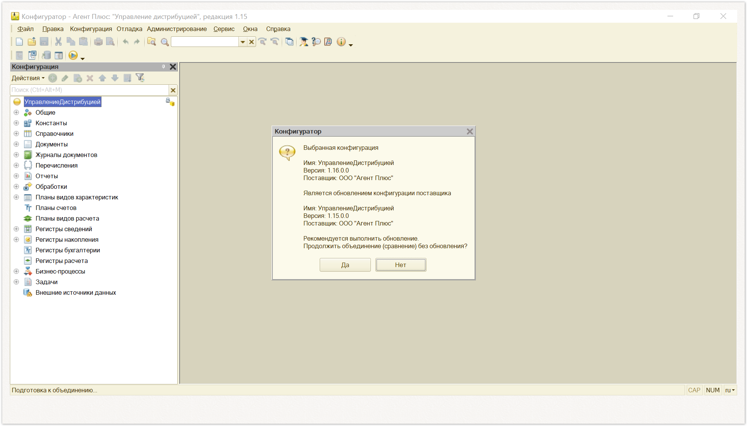Click the Справочники catalog icon in tree
The width and height of the screenshot is (747, 426).
(28, 134)
